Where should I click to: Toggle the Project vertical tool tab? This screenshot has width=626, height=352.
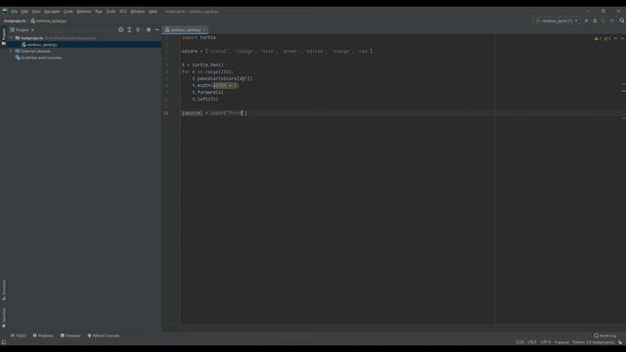click(4, 37)
